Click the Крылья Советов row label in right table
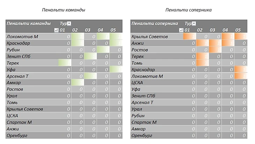Image resolution: width=255 pixels, height=144 pixels. [150, 37]
